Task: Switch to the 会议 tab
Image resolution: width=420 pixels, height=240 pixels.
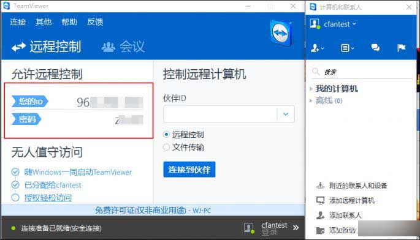Action: click(123, 47)
